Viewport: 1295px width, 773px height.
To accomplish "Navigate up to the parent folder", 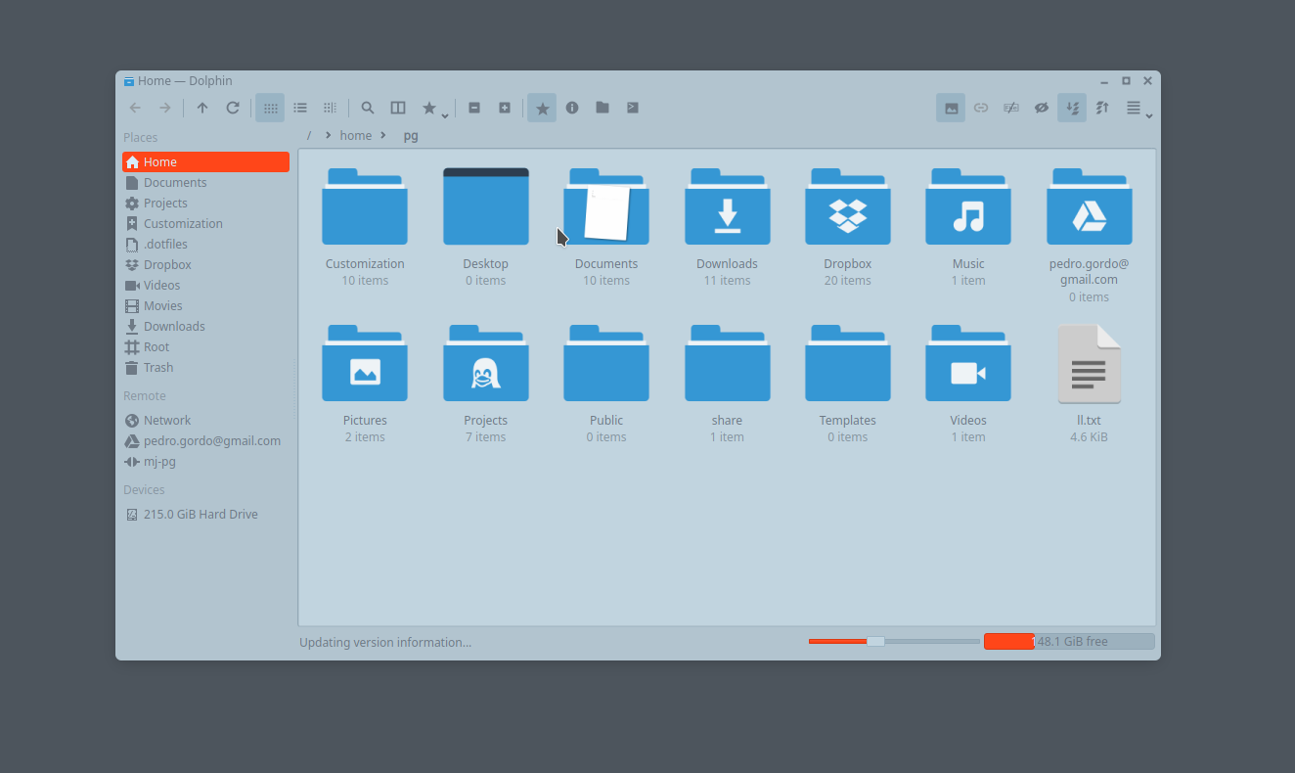I will pos(202,108).
